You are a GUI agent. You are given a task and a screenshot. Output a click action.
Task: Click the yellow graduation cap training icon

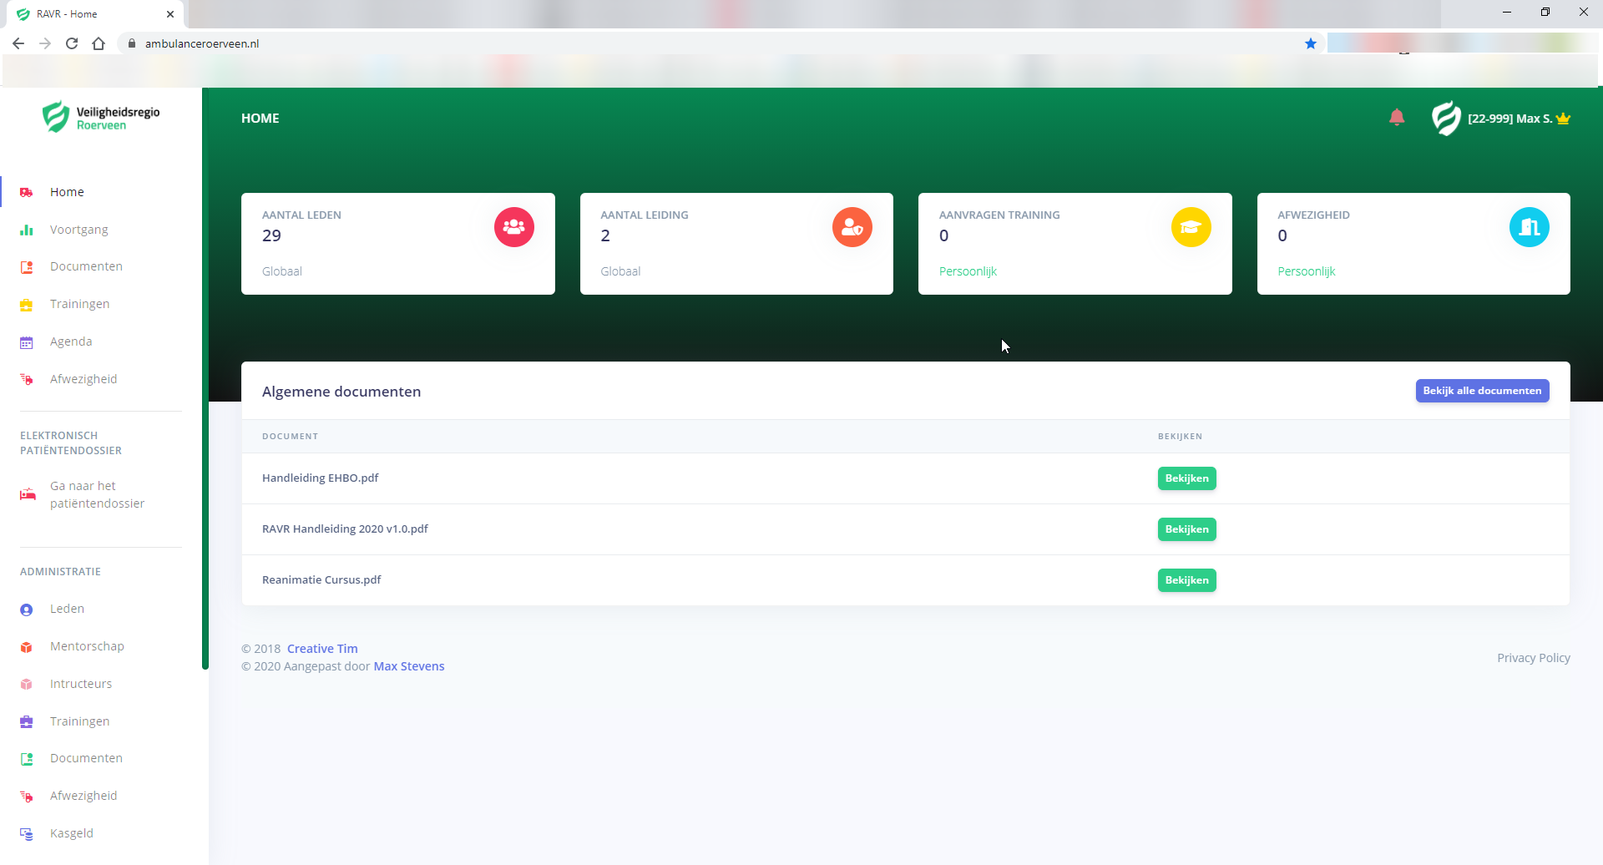coord(1191,227)
